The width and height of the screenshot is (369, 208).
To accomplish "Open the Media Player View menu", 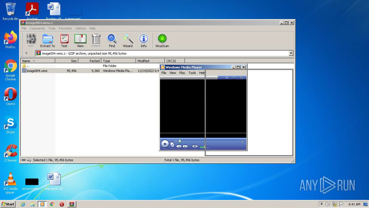I will coord(173,73).
